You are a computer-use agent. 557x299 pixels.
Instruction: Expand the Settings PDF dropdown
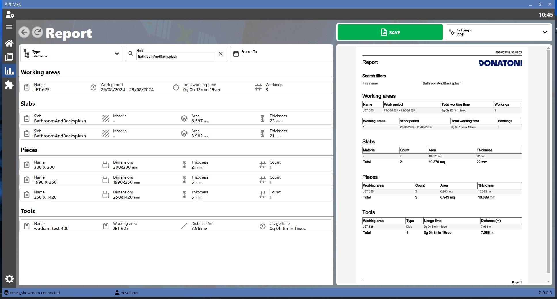click(498, 32)
